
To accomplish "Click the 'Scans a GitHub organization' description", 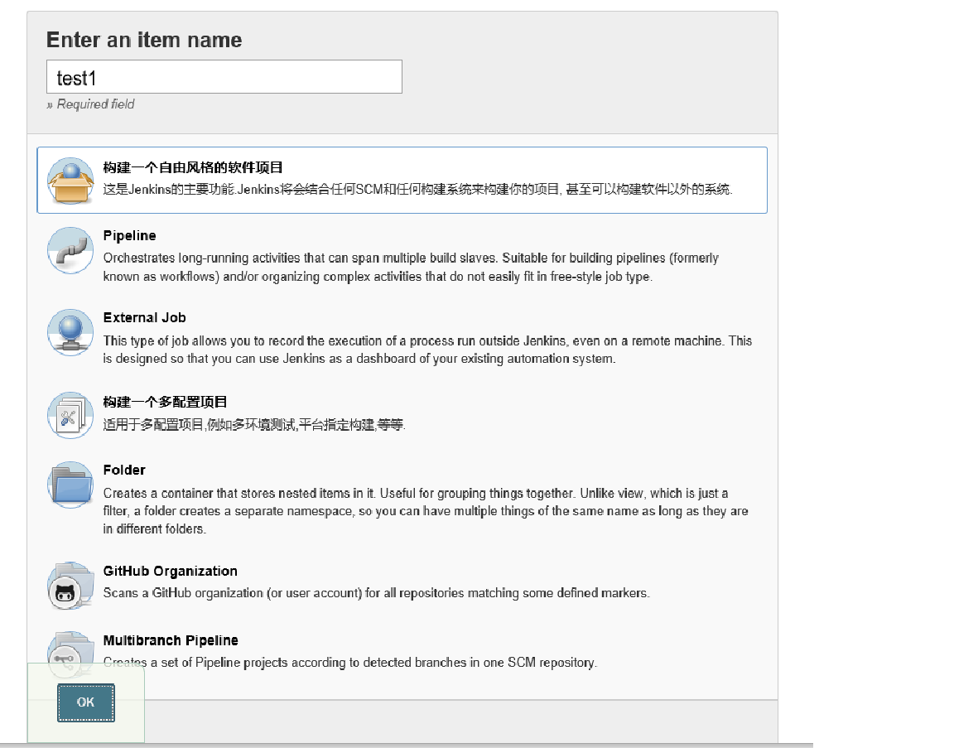I will (376, 593).
